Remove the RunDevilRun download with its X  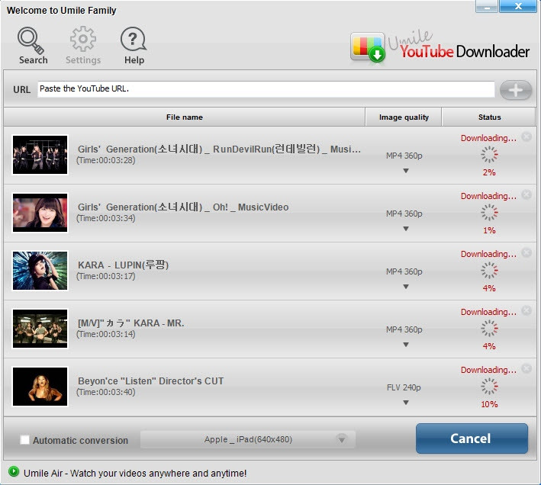527,137
